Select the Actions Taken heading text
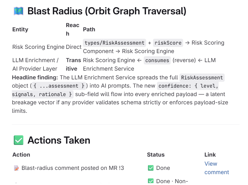This screenshot has height=185, width=248. pos(59,140)
